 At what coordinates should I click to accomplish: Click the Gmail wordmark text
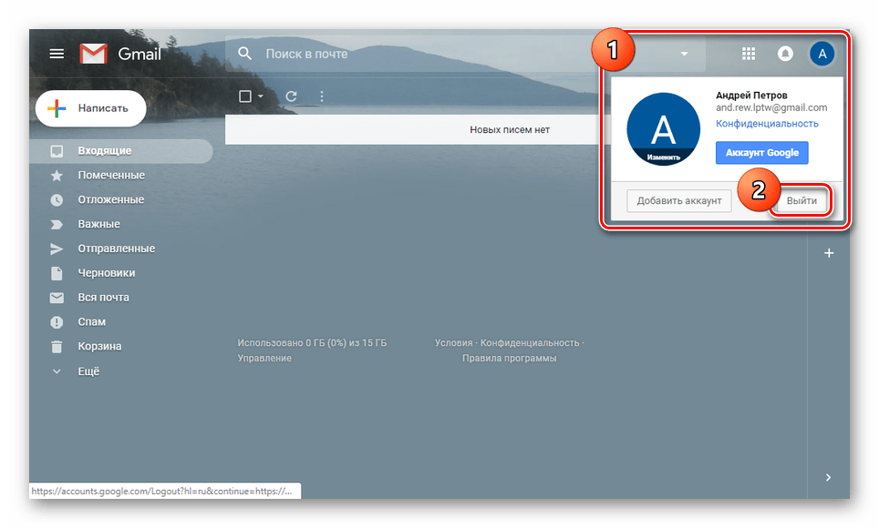(139, 55)
